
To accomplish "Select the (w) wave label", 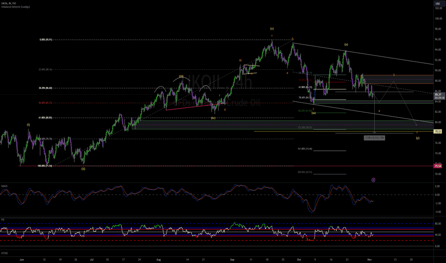I will point(313,113).
